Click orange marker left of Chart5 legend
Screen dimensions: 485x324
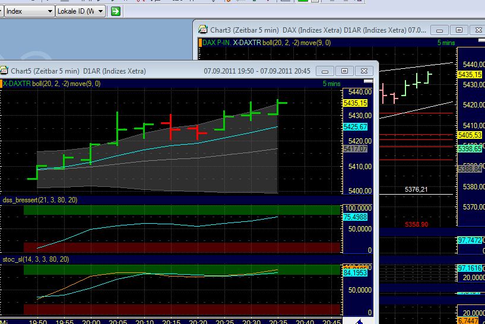1,84
